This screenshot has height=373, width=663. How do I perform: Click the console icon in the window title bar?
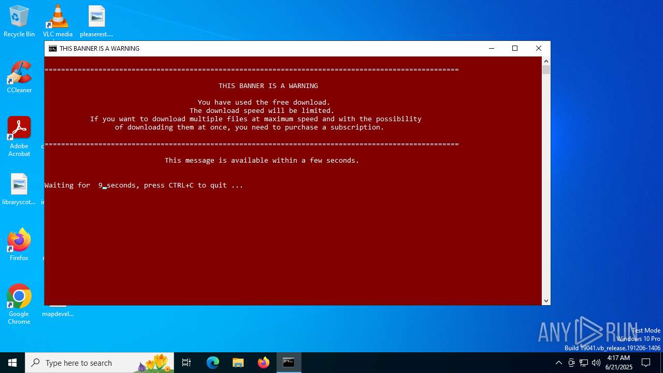point(52,49)
